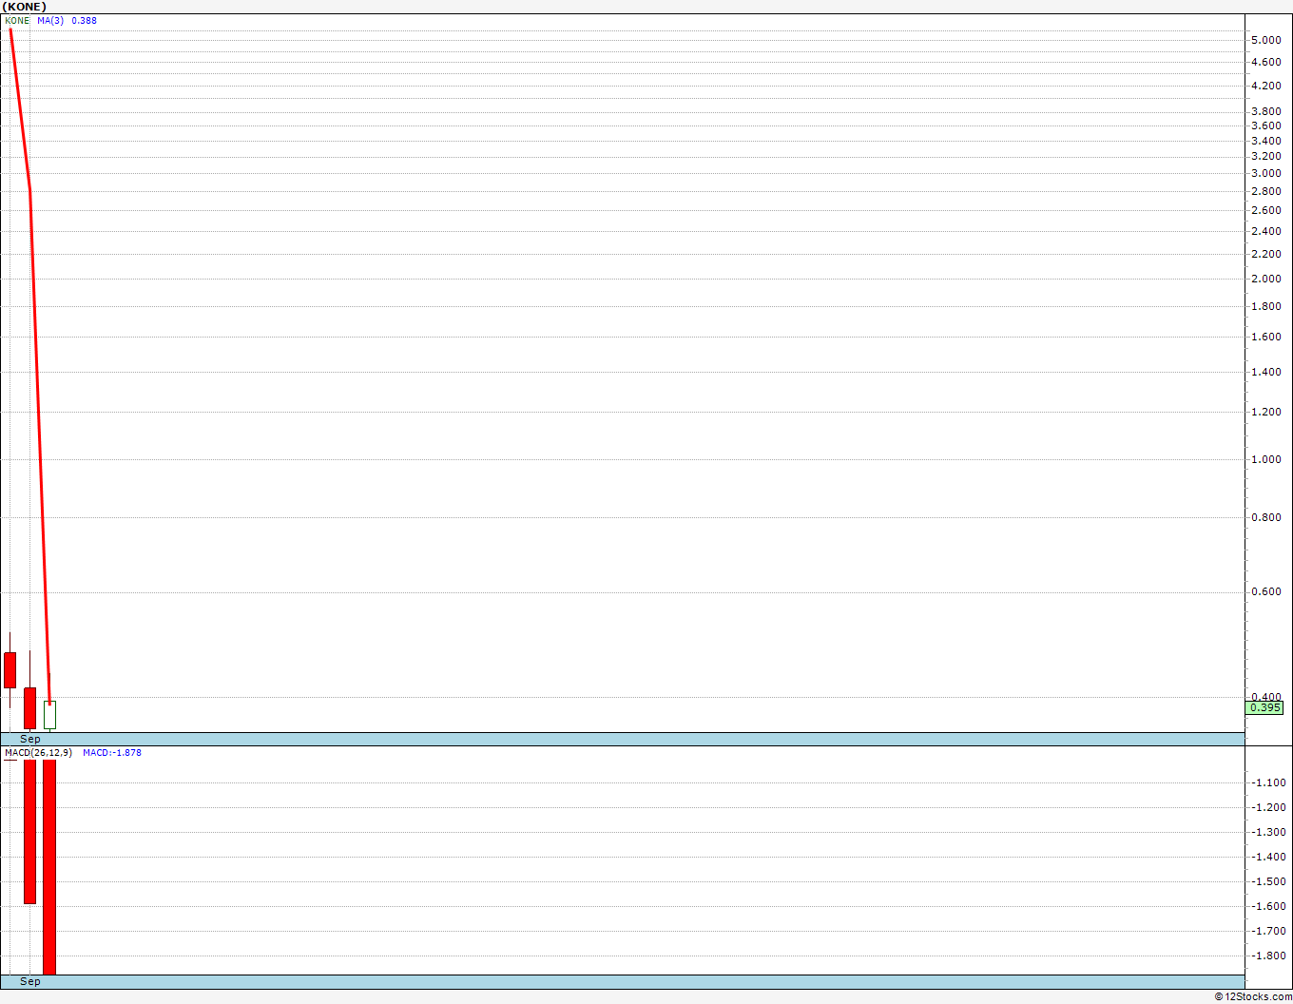Click the KONE legend label
Image resolution: width=1293 pixels, height=1004 pixels.
pos(17,20)
